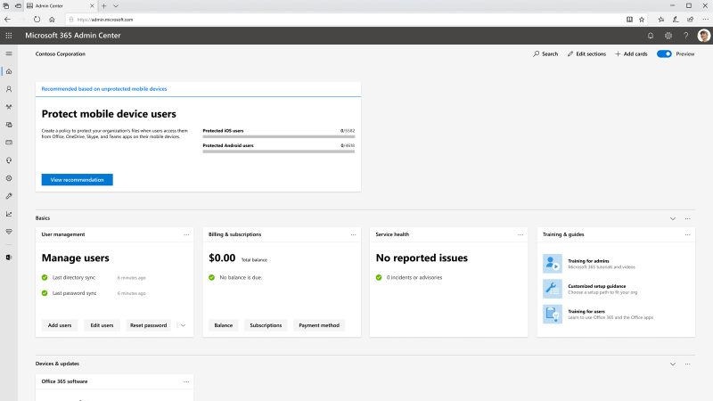The width and height of the screenshot is (713, 401).
Task: Click Contoso Corporation heading
Action: click(61, 53)
